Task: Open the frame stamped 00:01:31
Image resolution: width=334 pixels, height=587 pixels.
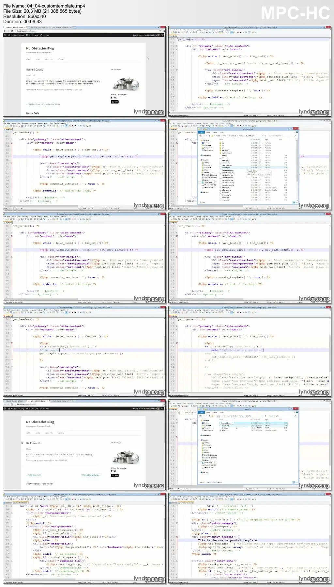Action: pyautogui.click(x=84, y=165)
